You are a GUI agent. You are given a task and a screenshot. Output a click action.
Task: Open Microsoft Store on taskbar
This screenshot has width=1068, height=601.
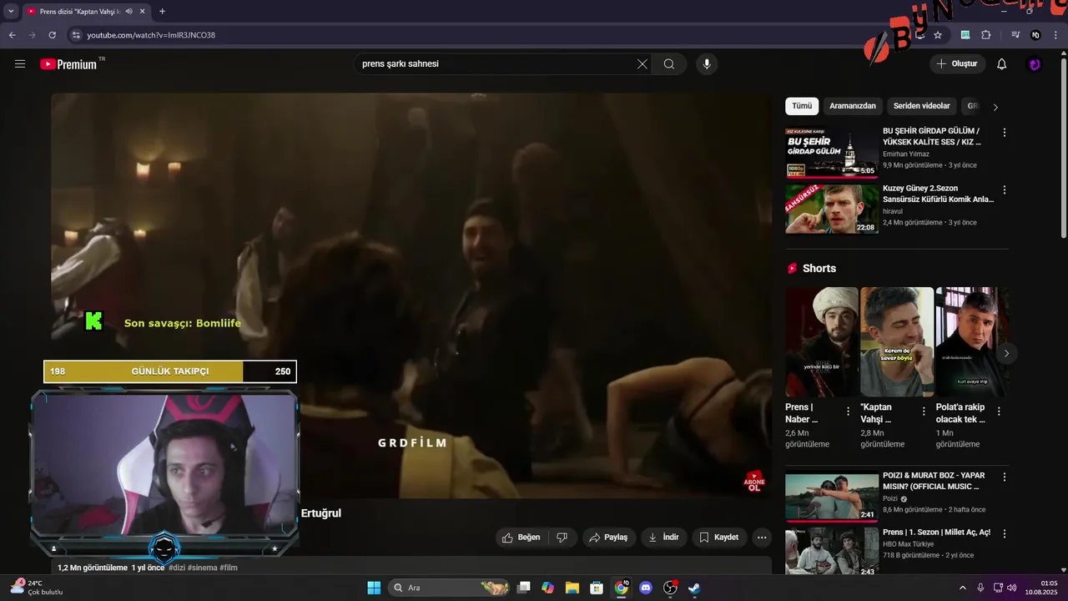(x=597, y=588)
